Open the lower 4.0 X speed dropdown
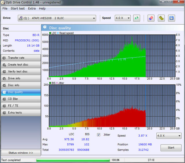This screenshot has width=185, height=163. 169,136
